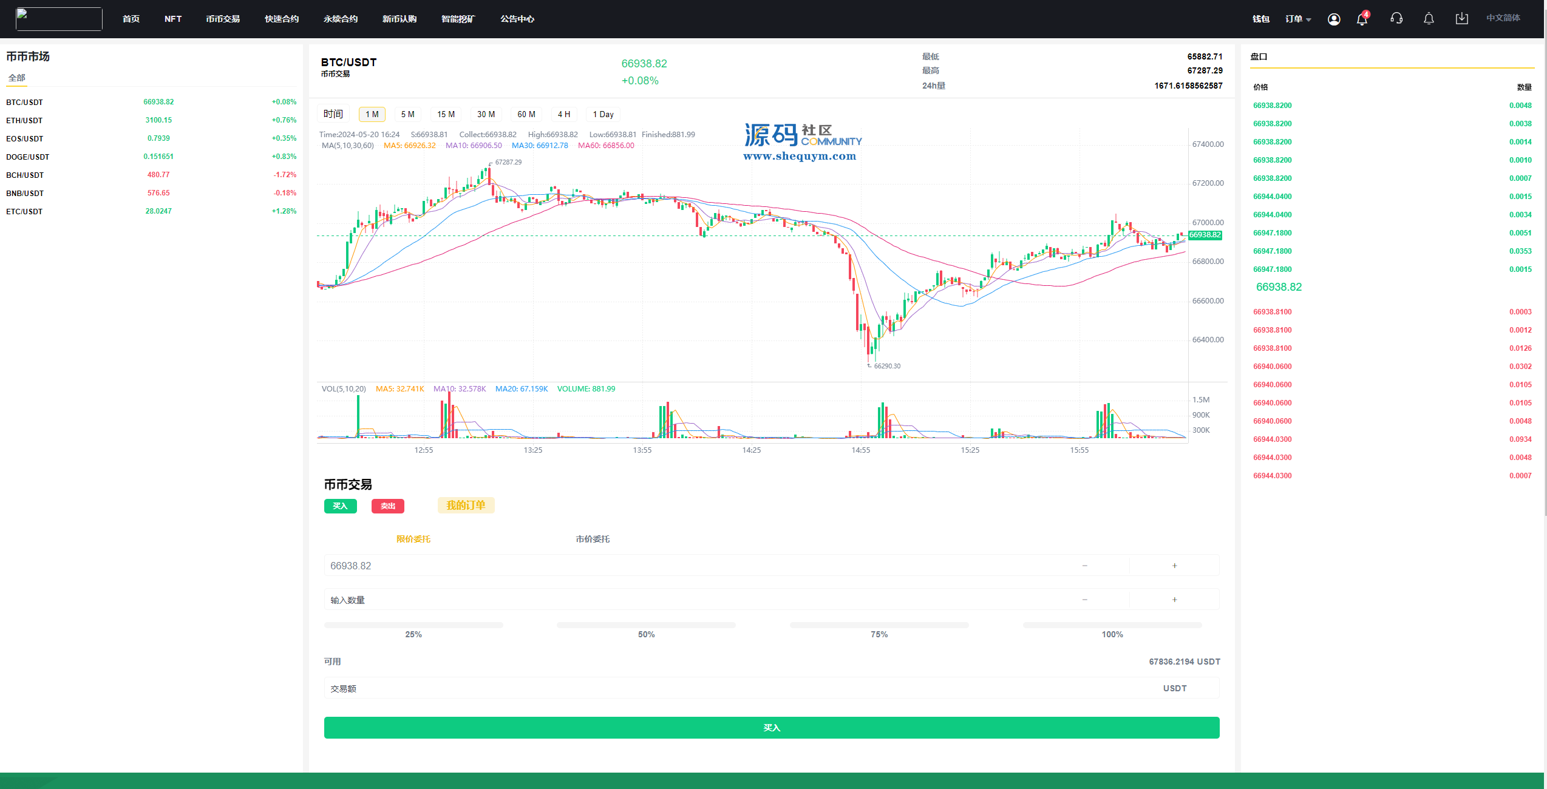Open 智能挖矿 menu item
The width and height of the screenshot is (1547, 789).
pyautogui.click(x=458, y=19)
